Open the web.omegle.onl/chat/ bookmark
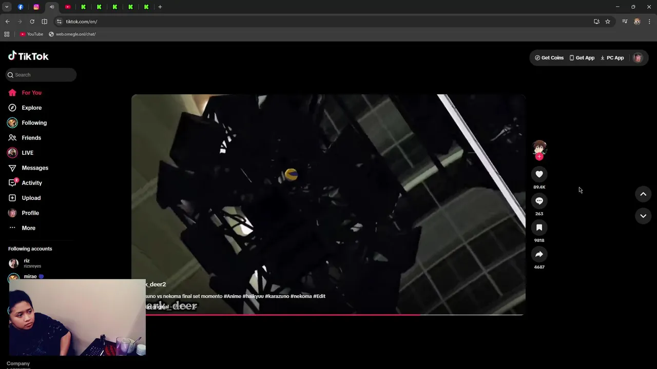Screen dimensions: 657x369 [72, 34]
